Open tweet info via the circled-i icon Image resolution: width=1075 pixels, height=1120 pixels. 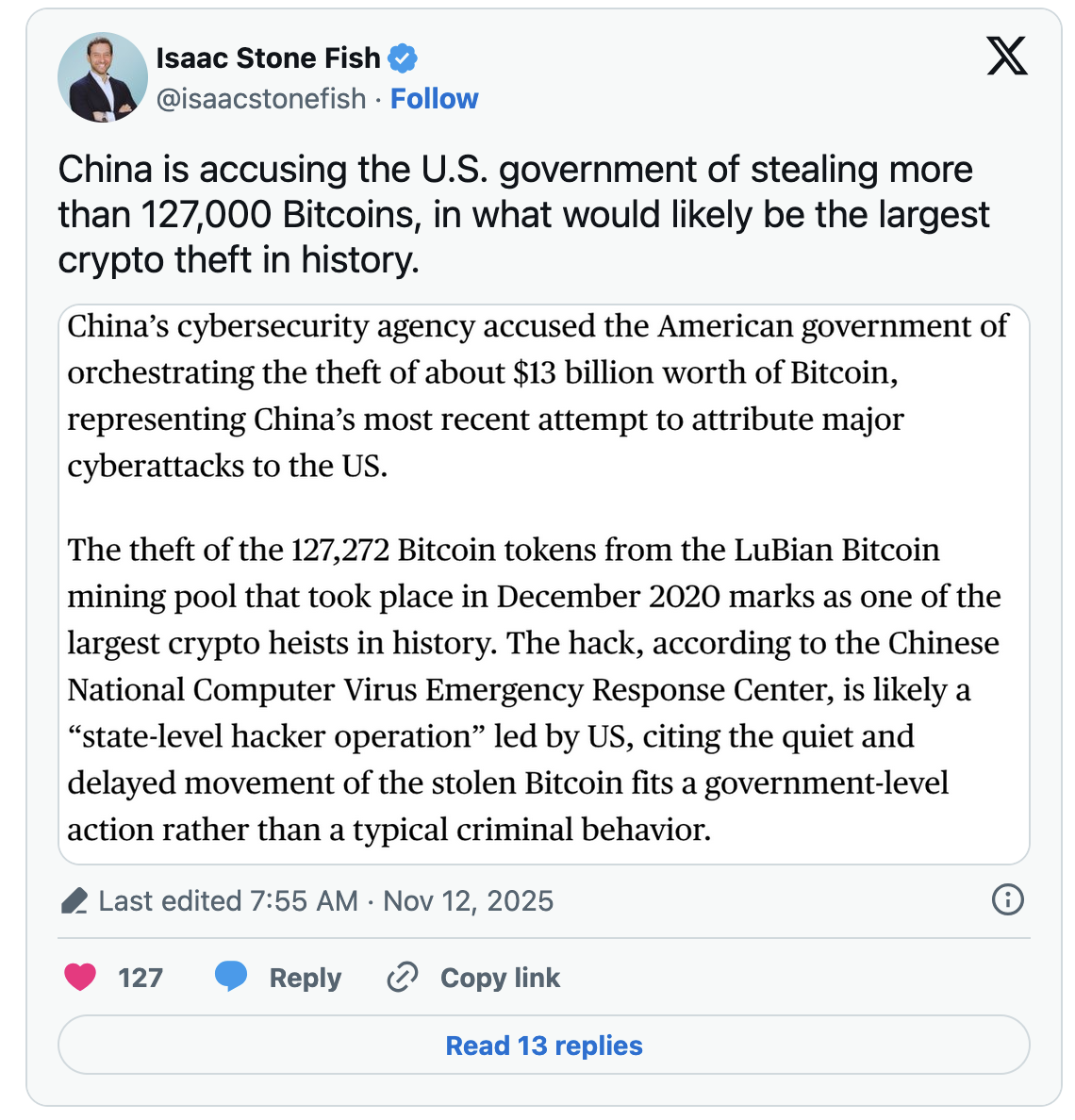coord(1007,901)
